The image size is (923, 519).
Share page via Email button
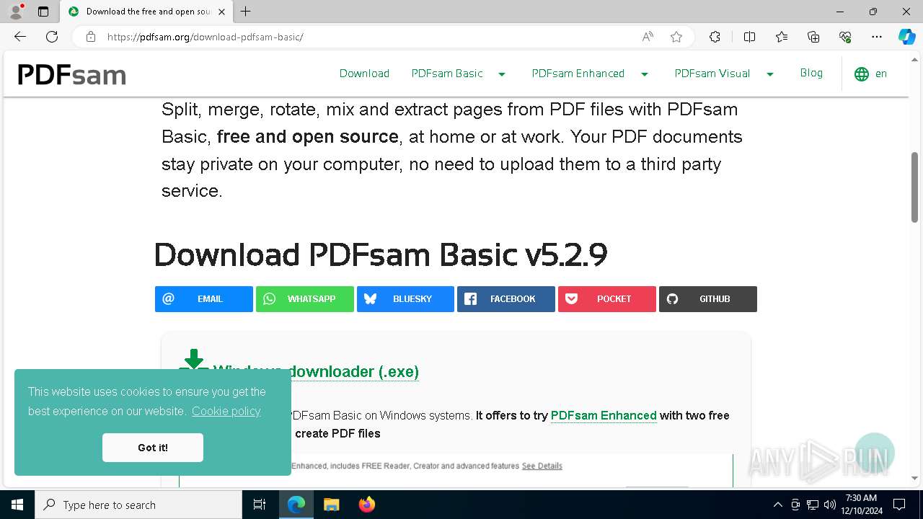(204, 299)
